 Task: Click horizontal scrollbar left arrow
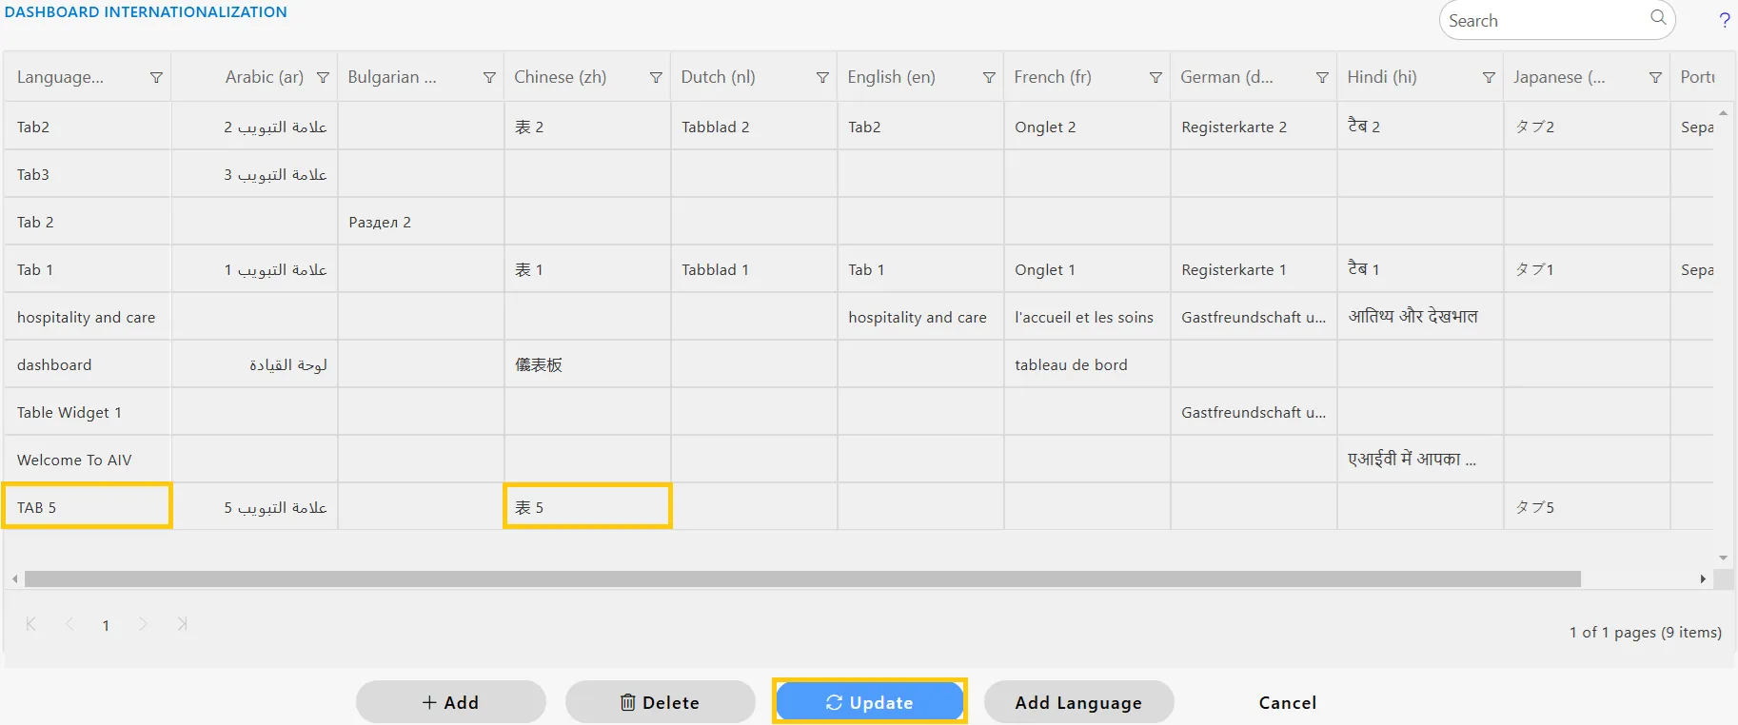[x=14, y=579]
